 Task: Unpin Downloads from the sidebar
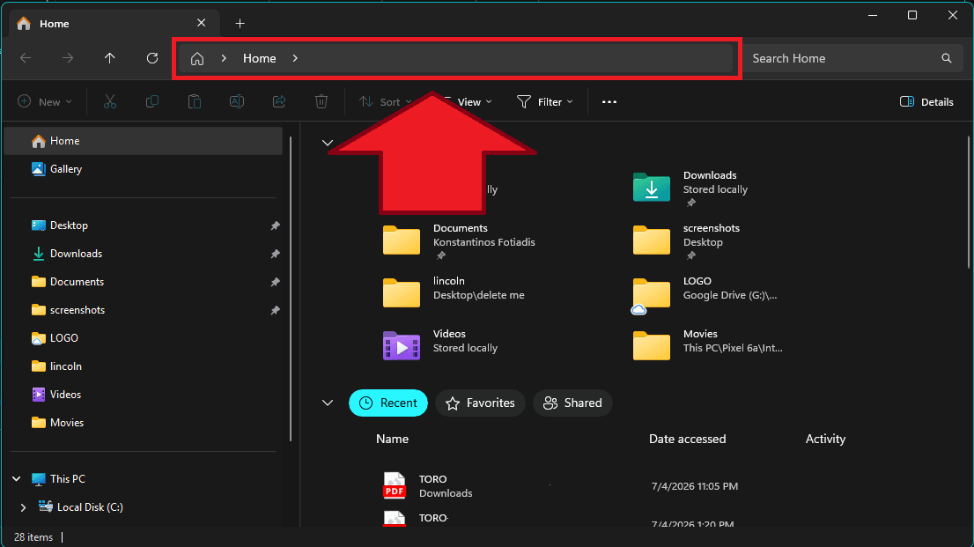tap(275, 254)
